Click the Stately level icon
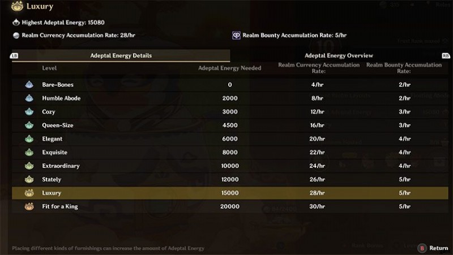Viewport: 453px width, 255px height. pyautogui.click(x=29, y=179)
